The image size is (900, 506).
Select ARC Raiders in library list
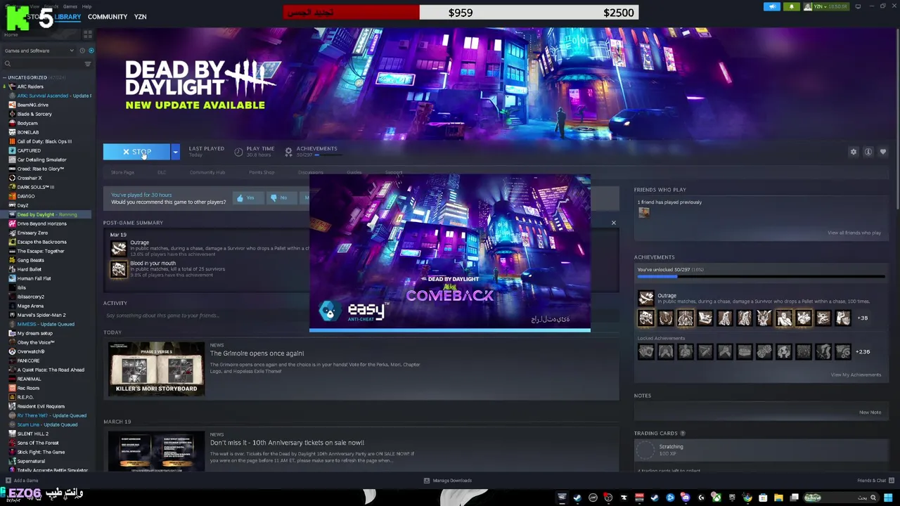coord(30,86)
